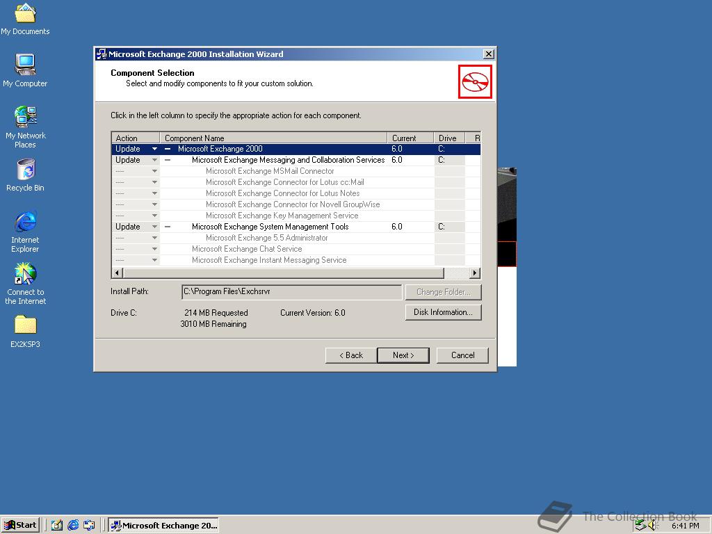Image resolution: width=712 pixels, height=534 pixels.
Task: Collapse Microsoft Exchange Messaging and Collaboration Services
Action: [x=166, y=159]
